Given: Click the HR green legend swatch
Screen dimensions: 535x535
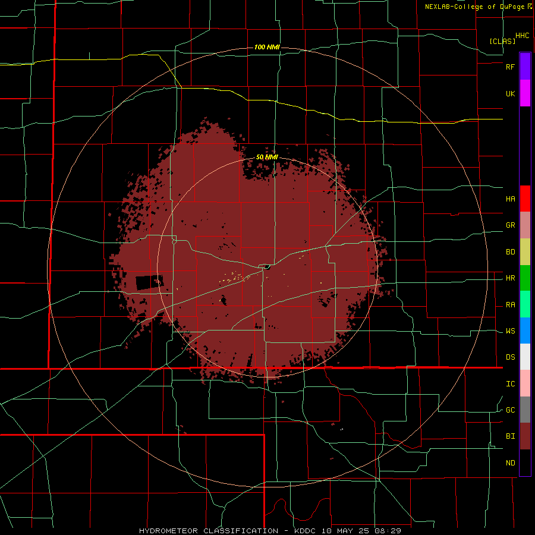Looking at the screenshot, I should pyautogui.click(x=525, y=278).
